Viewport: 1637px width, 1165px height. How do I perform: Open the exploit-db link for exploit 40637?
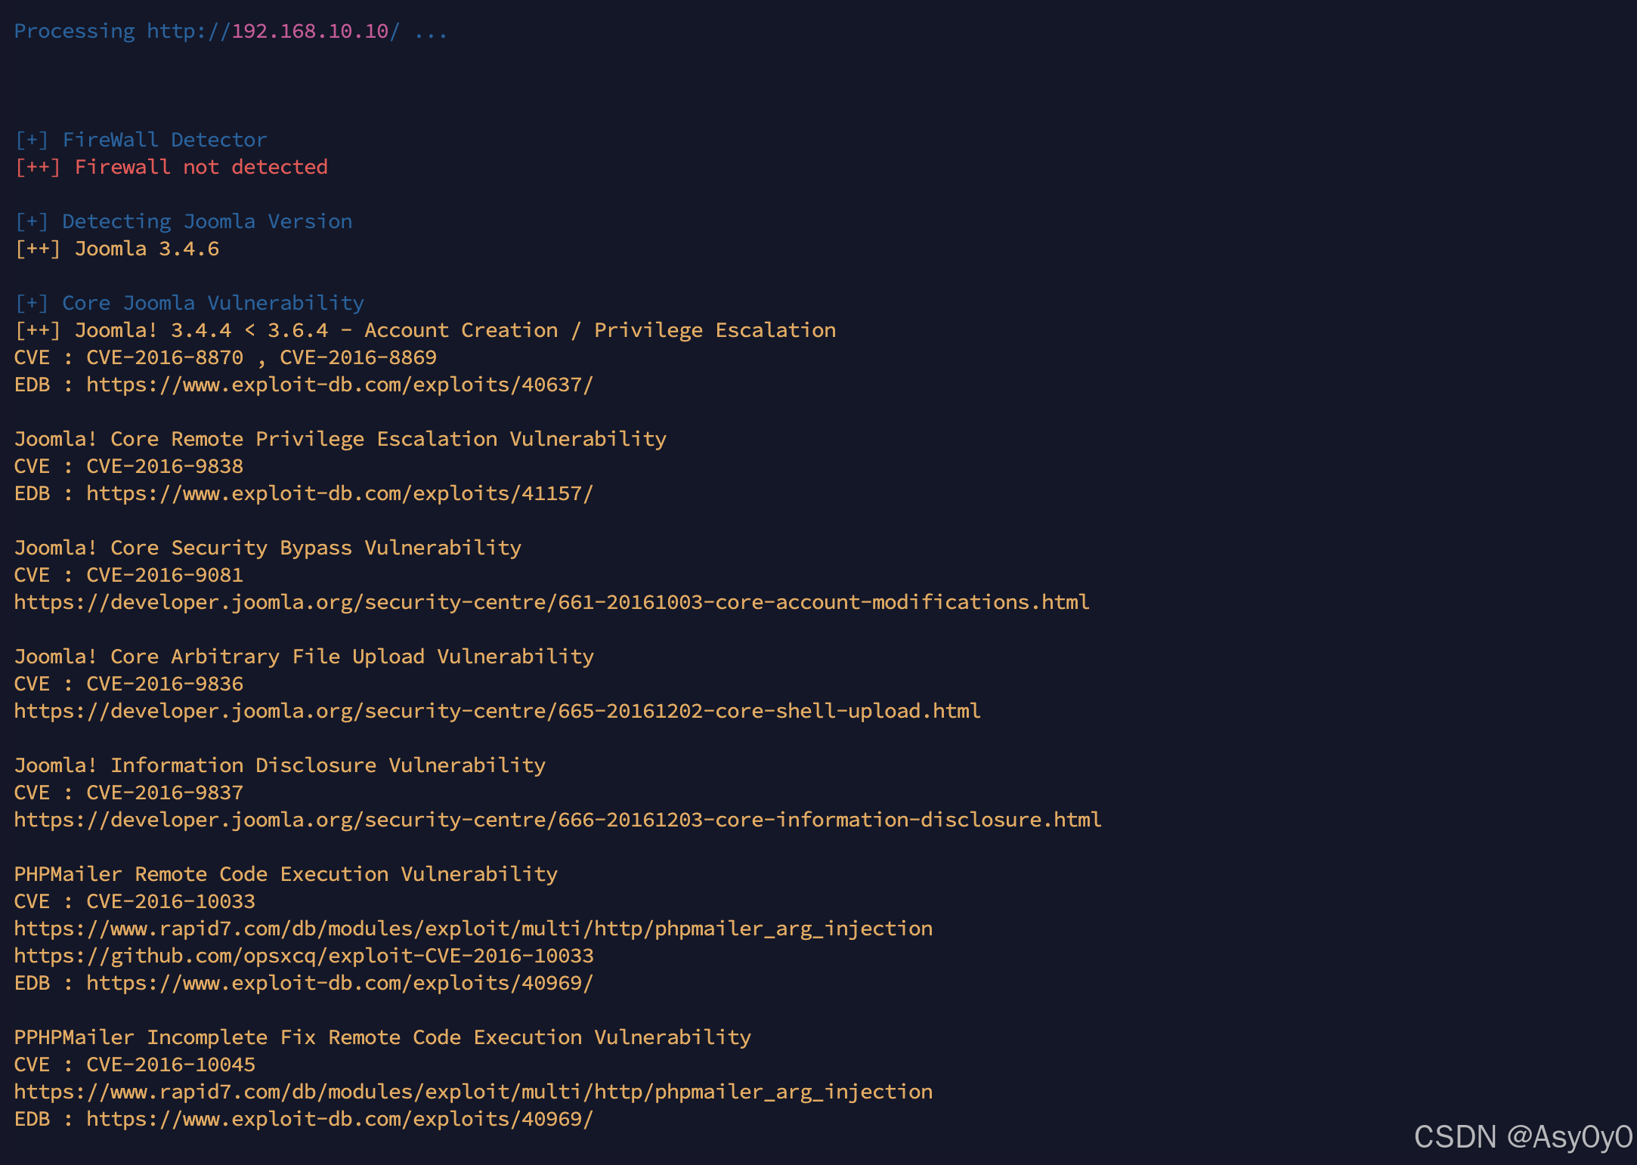point(340,385)
